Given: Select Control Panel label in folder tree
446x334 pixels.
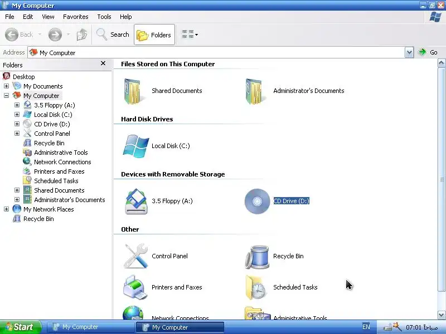Looking at the screenshot, I should tap(52, 134).
